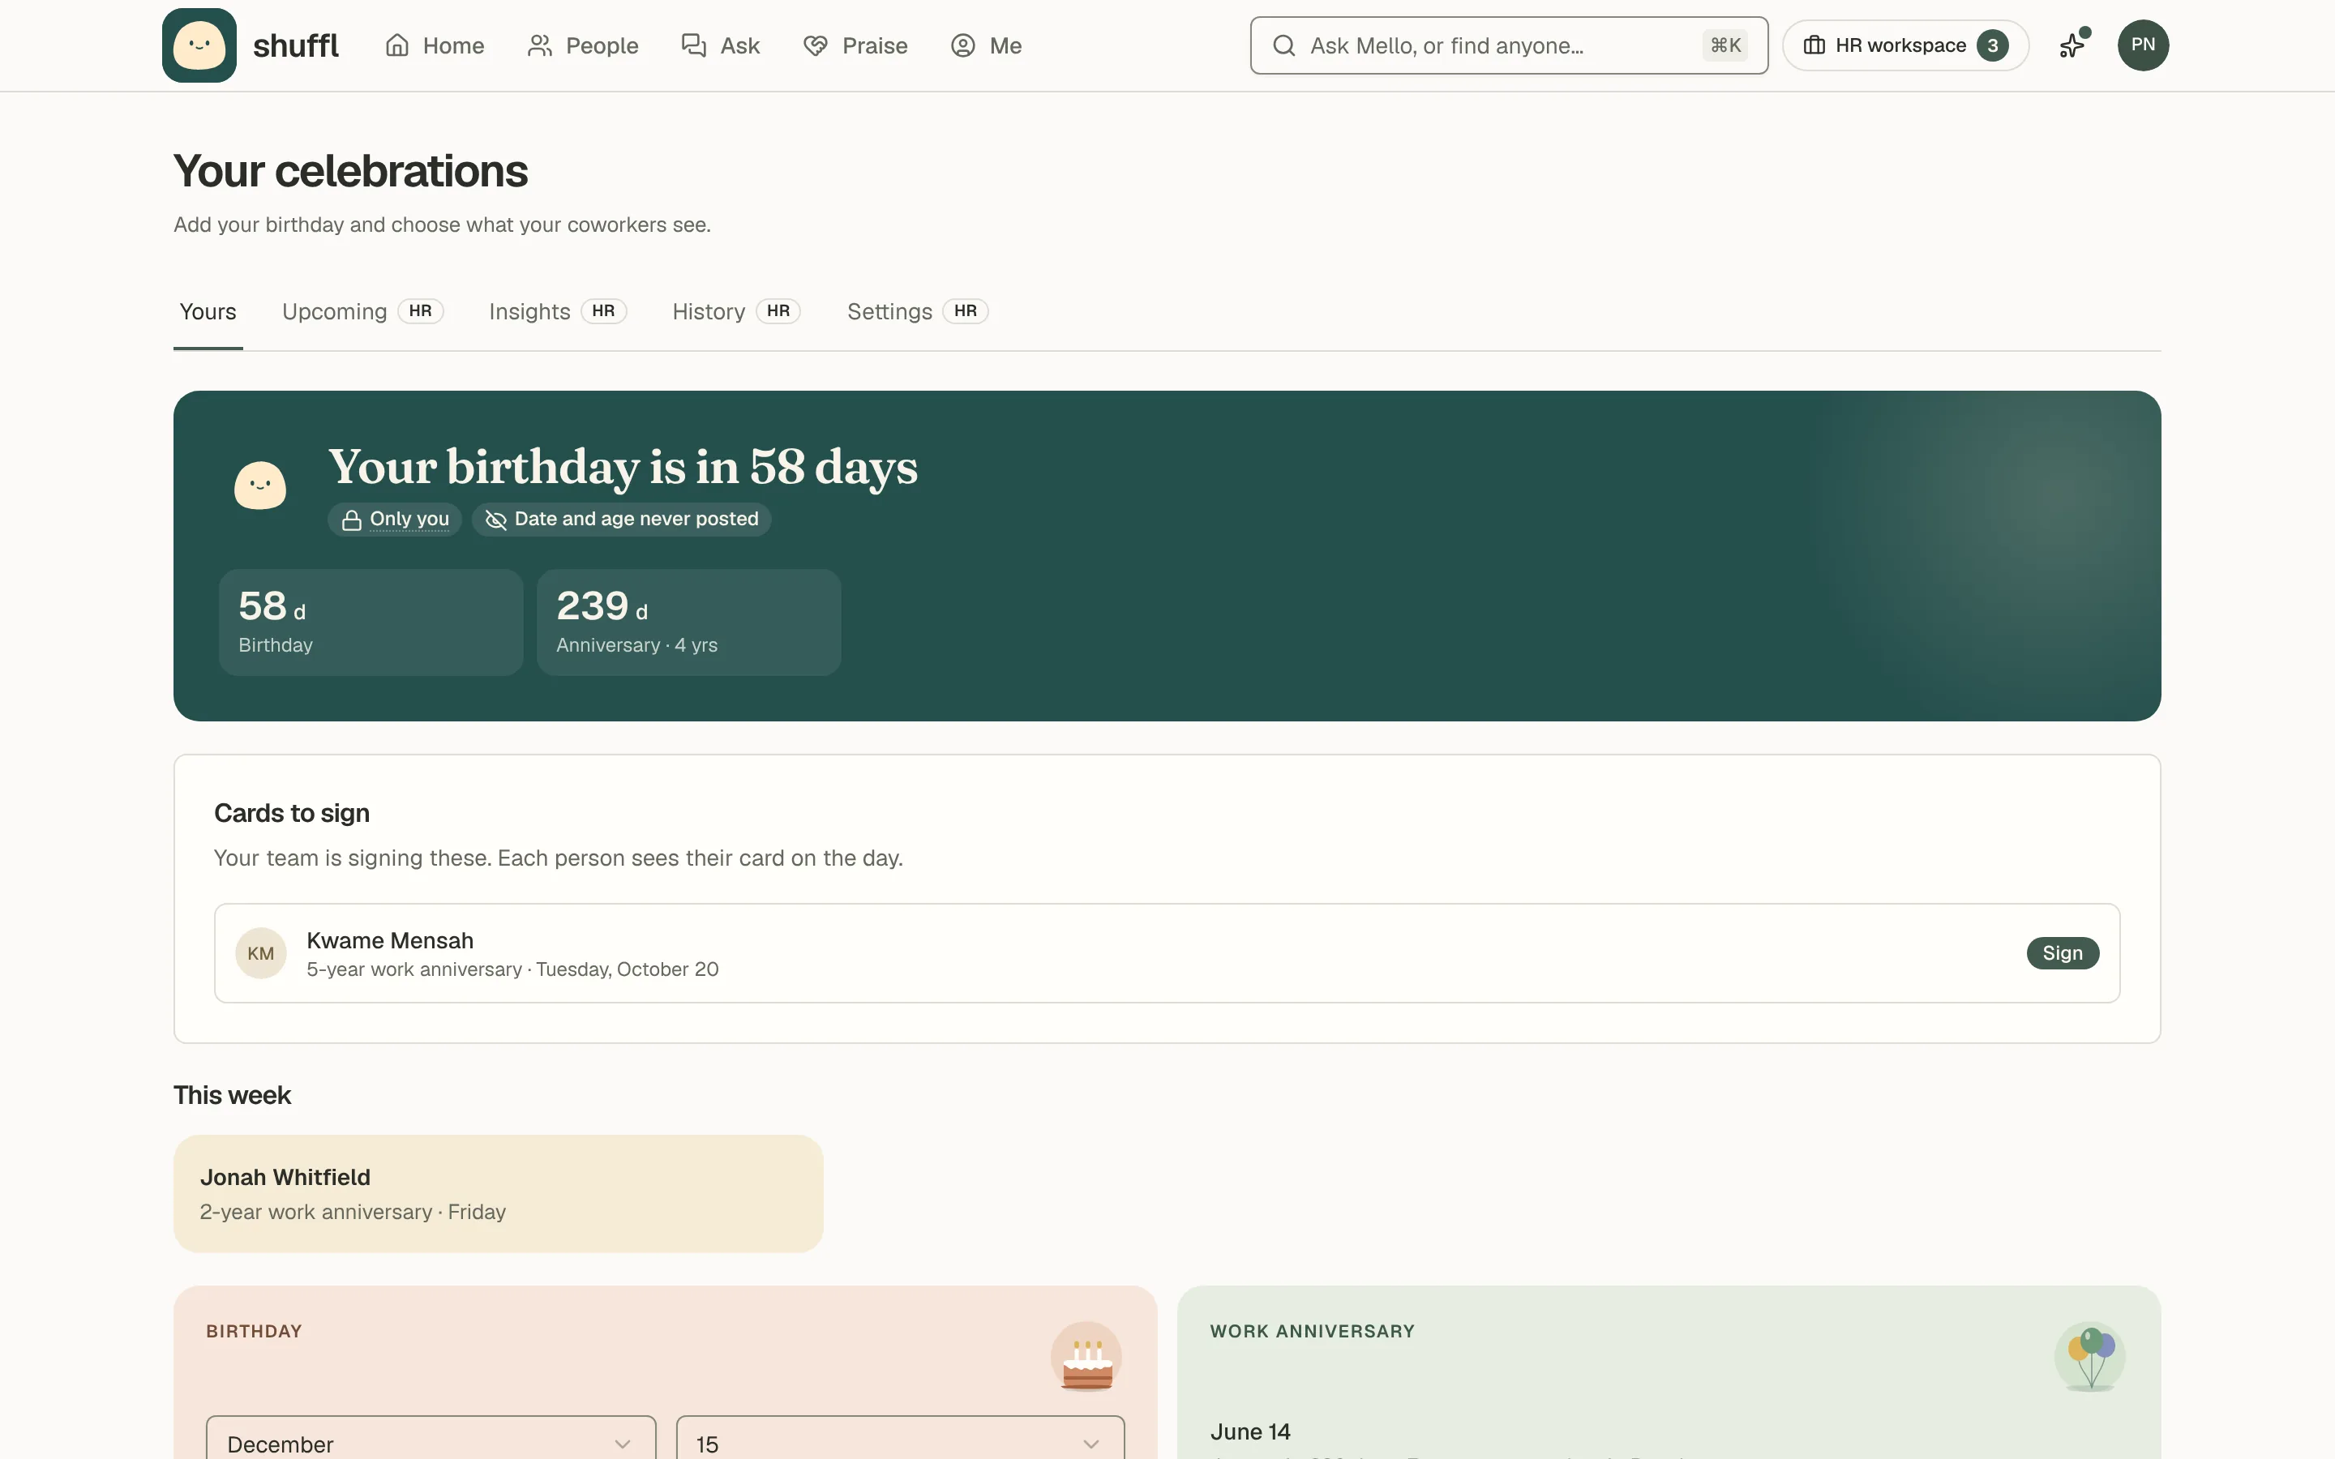Image resolution: width=2335 pixels, height=1459 pixels.
Task: Click the 58 d Birthday stat tile
Action: click(371, 623)
